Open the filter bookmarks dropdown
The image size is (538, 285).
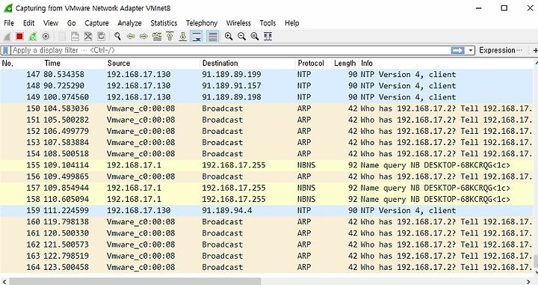click(x=5, y=50)
